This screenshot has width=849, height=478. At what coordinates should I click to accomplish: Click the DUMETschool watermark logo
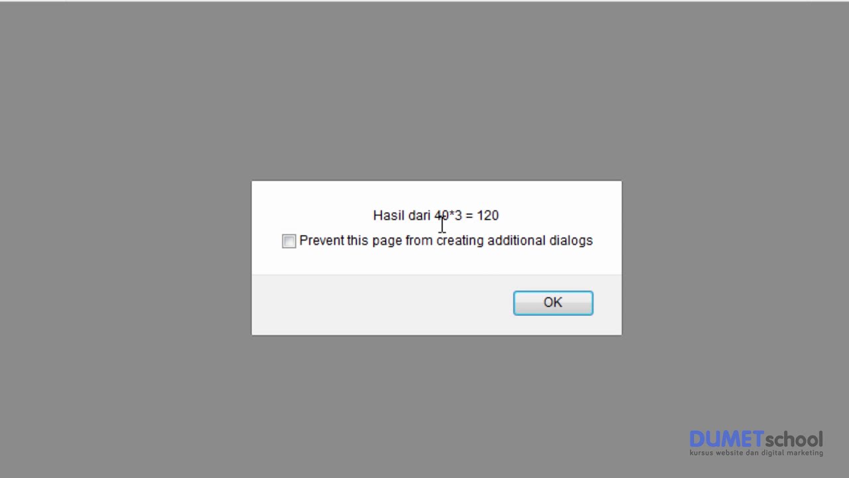pyautogui.click(x=756, y=443)
